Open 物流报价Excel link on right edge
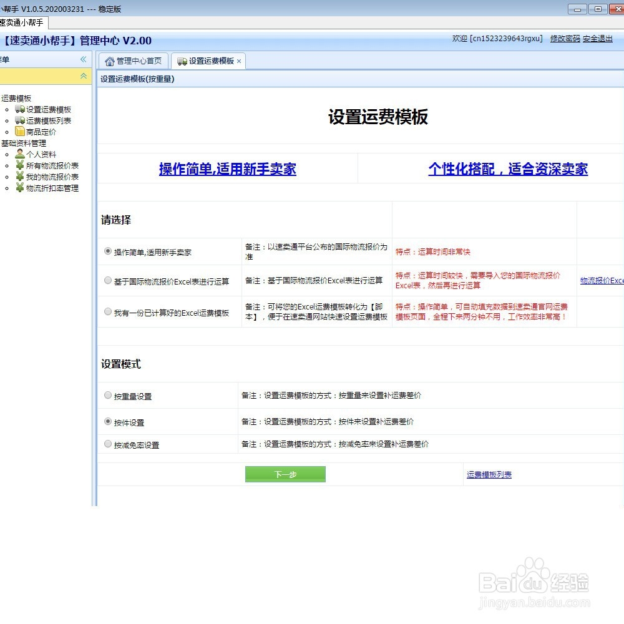 point(602,281)
